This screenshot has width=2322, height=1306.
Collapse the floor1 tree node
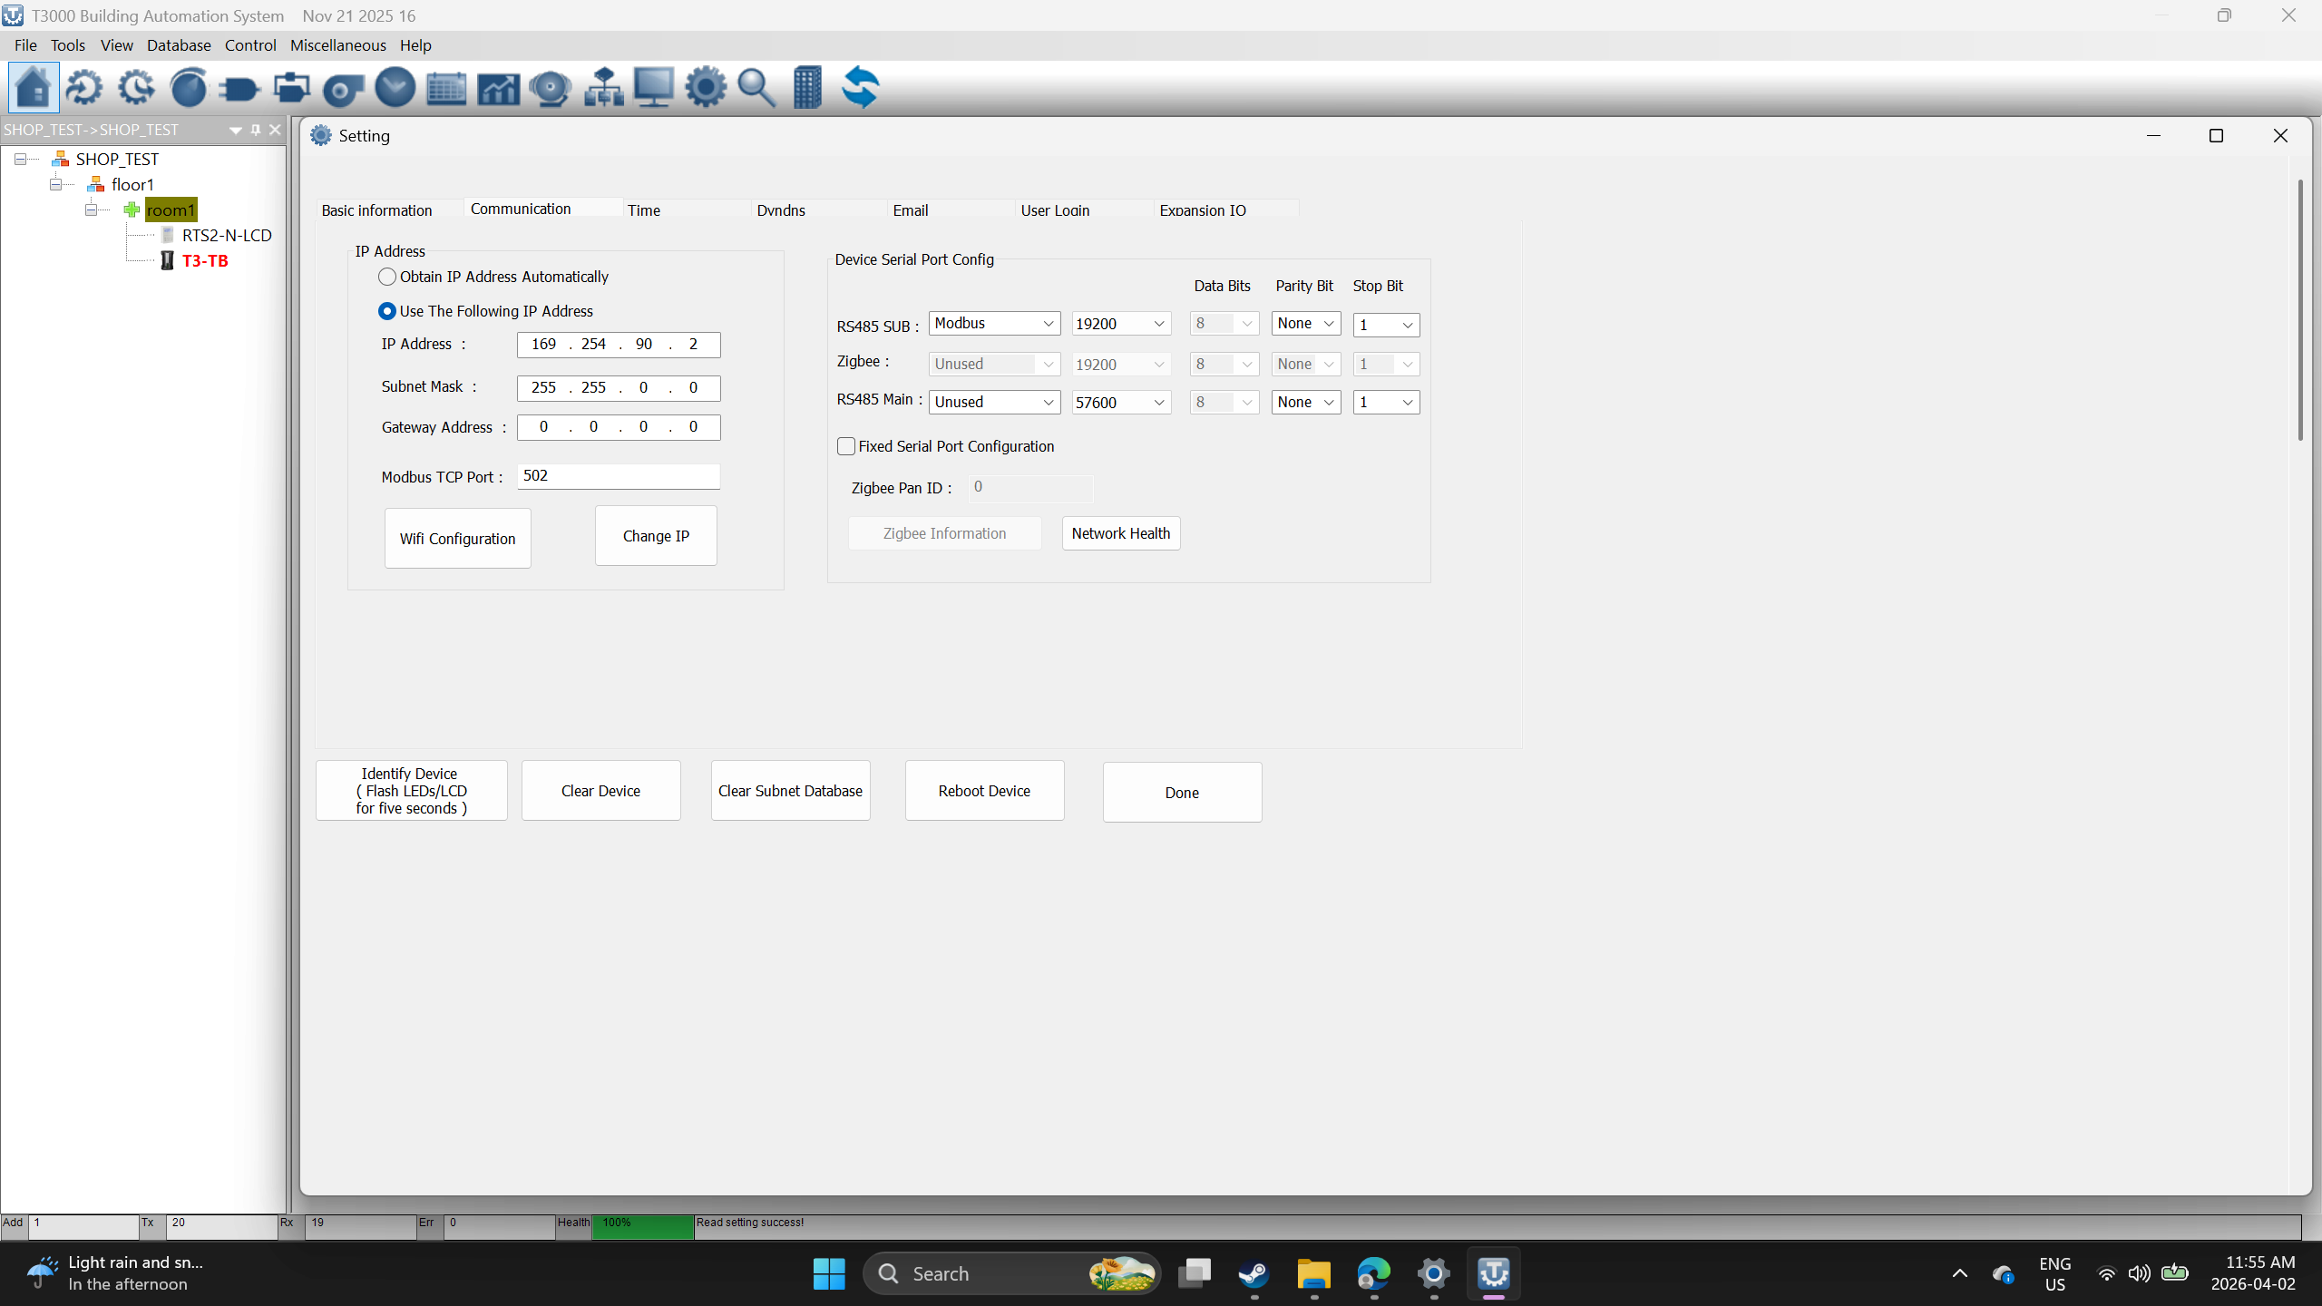[56, 184]
